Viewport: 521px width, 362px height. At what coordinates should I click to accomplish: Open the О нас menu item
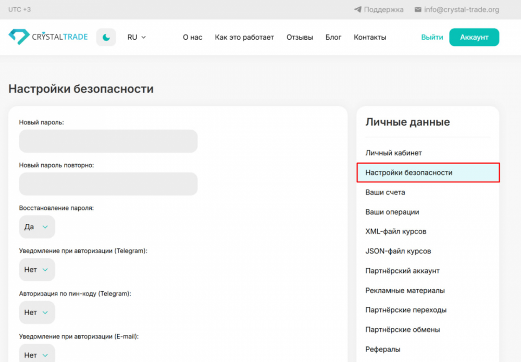click(192, 38)
